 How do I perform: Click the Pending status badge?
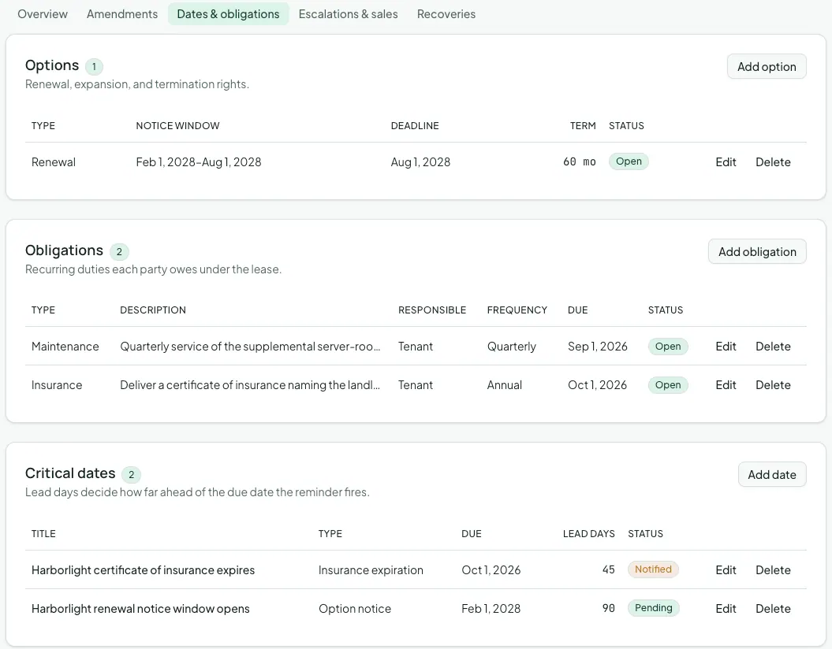pos(654,608)
